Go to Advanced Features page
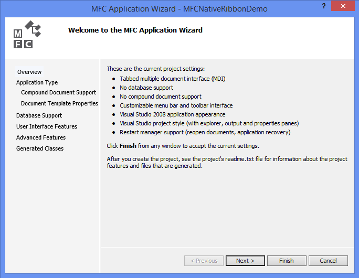359x278 pixels. [x=41, y=137]
